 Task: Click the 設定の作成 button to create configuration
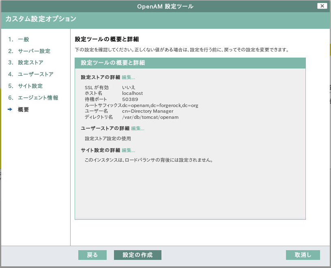click(138, 255)
